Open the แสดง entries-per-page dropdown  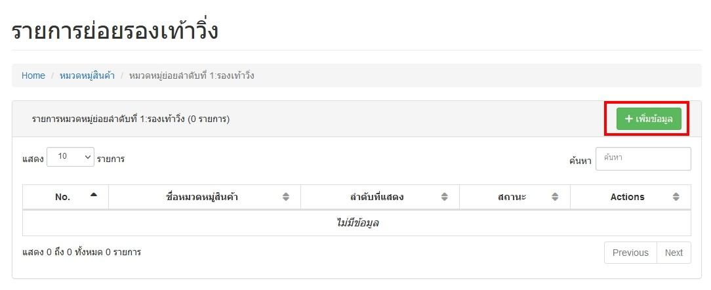(x=70, y=157)
